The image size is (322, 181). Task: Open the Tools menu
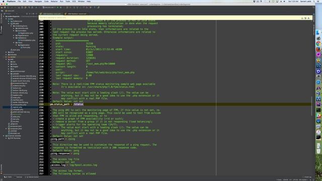(x=67, y=1)
